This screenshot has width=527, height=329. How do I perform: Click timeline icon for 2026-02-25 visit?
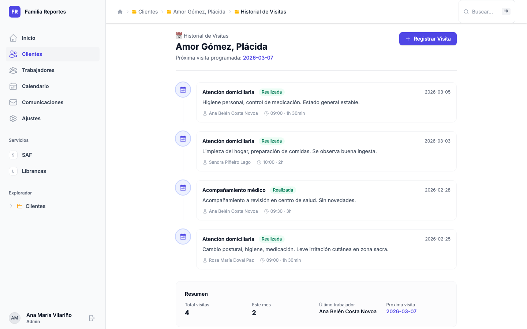[183, 237]
